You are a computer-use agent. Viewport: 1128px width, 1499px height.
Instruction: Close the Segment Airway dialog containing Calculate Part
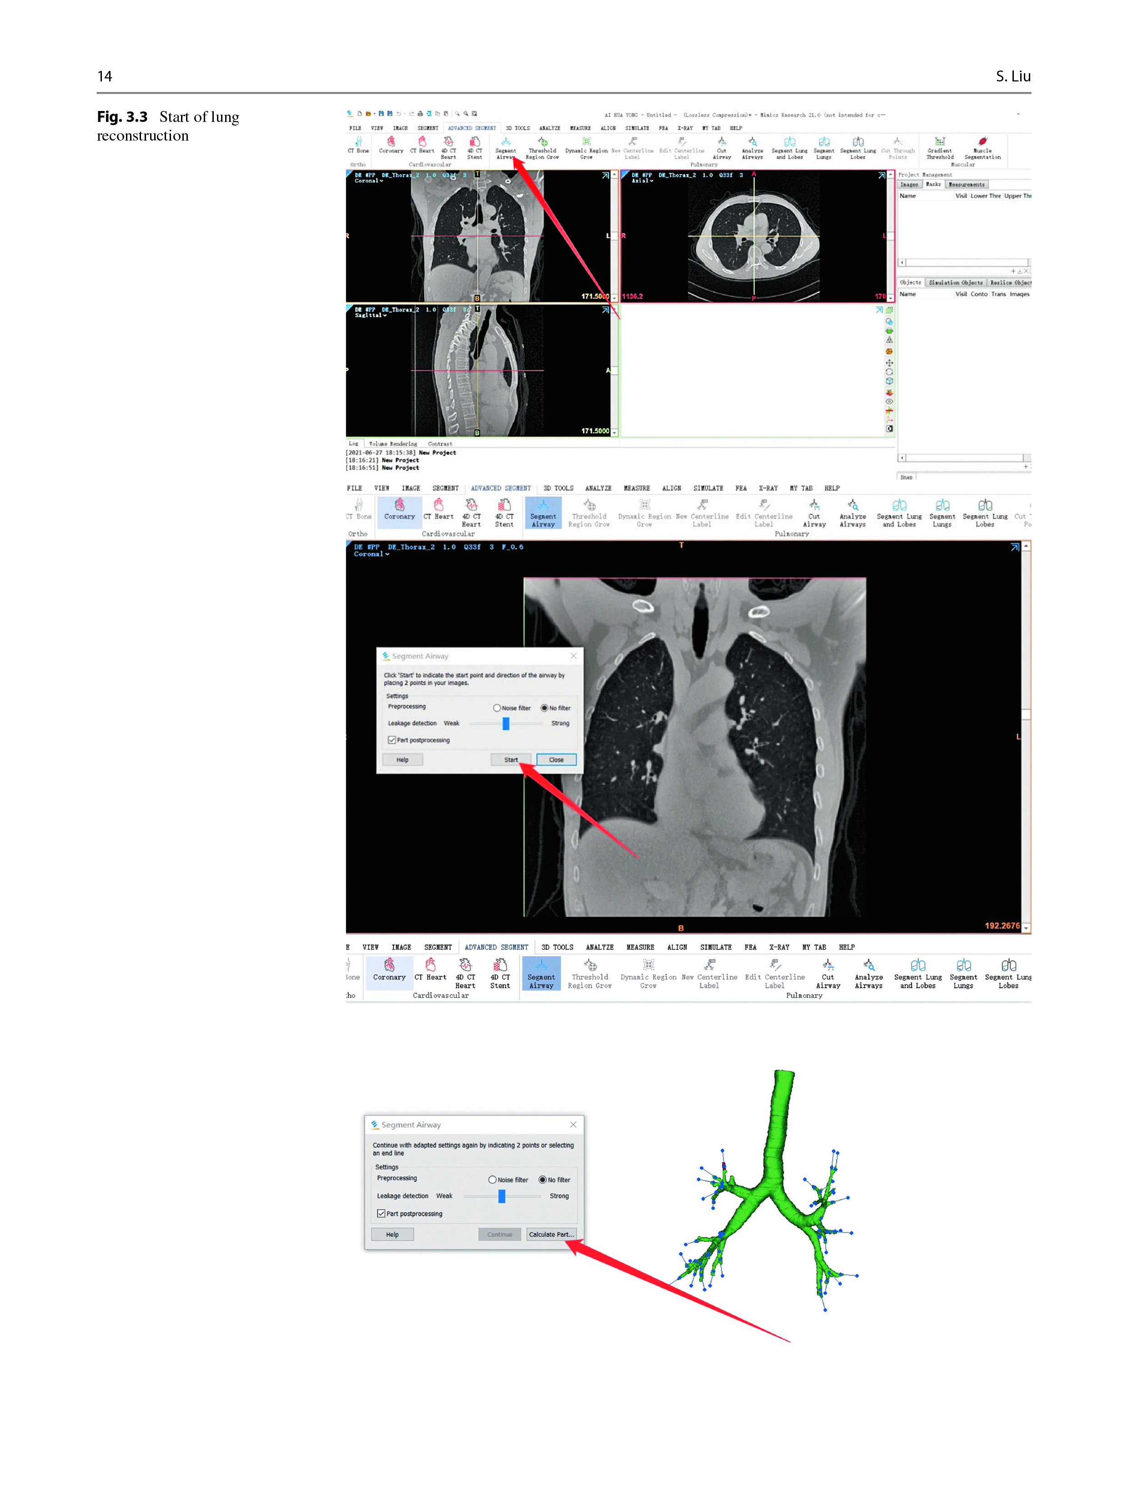[x=573, y=1124]
